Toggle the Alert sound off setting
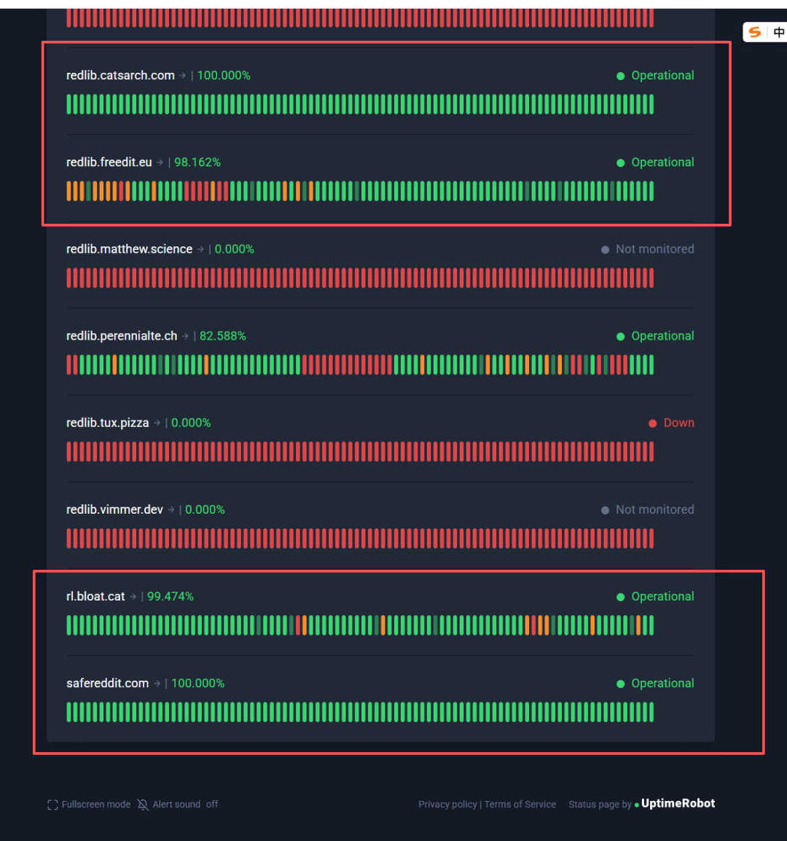787x841 pixels. coord(185,805)
